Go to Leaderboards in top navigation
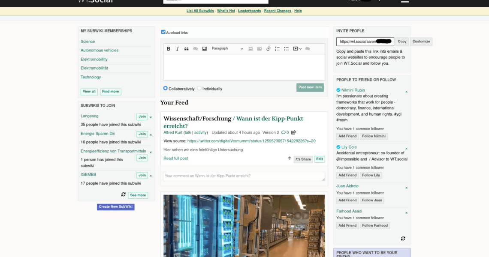Image resolution: width=489 pixels, height=257 pixels. tap(249, 11)
